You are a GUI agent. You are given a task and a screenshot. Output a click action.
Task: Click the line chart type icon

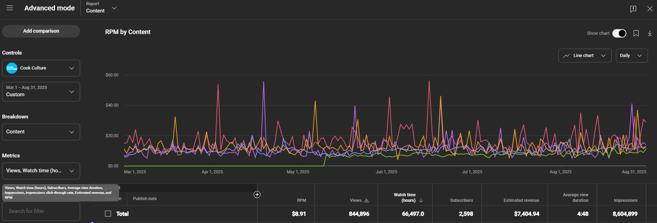coord(567,56)
